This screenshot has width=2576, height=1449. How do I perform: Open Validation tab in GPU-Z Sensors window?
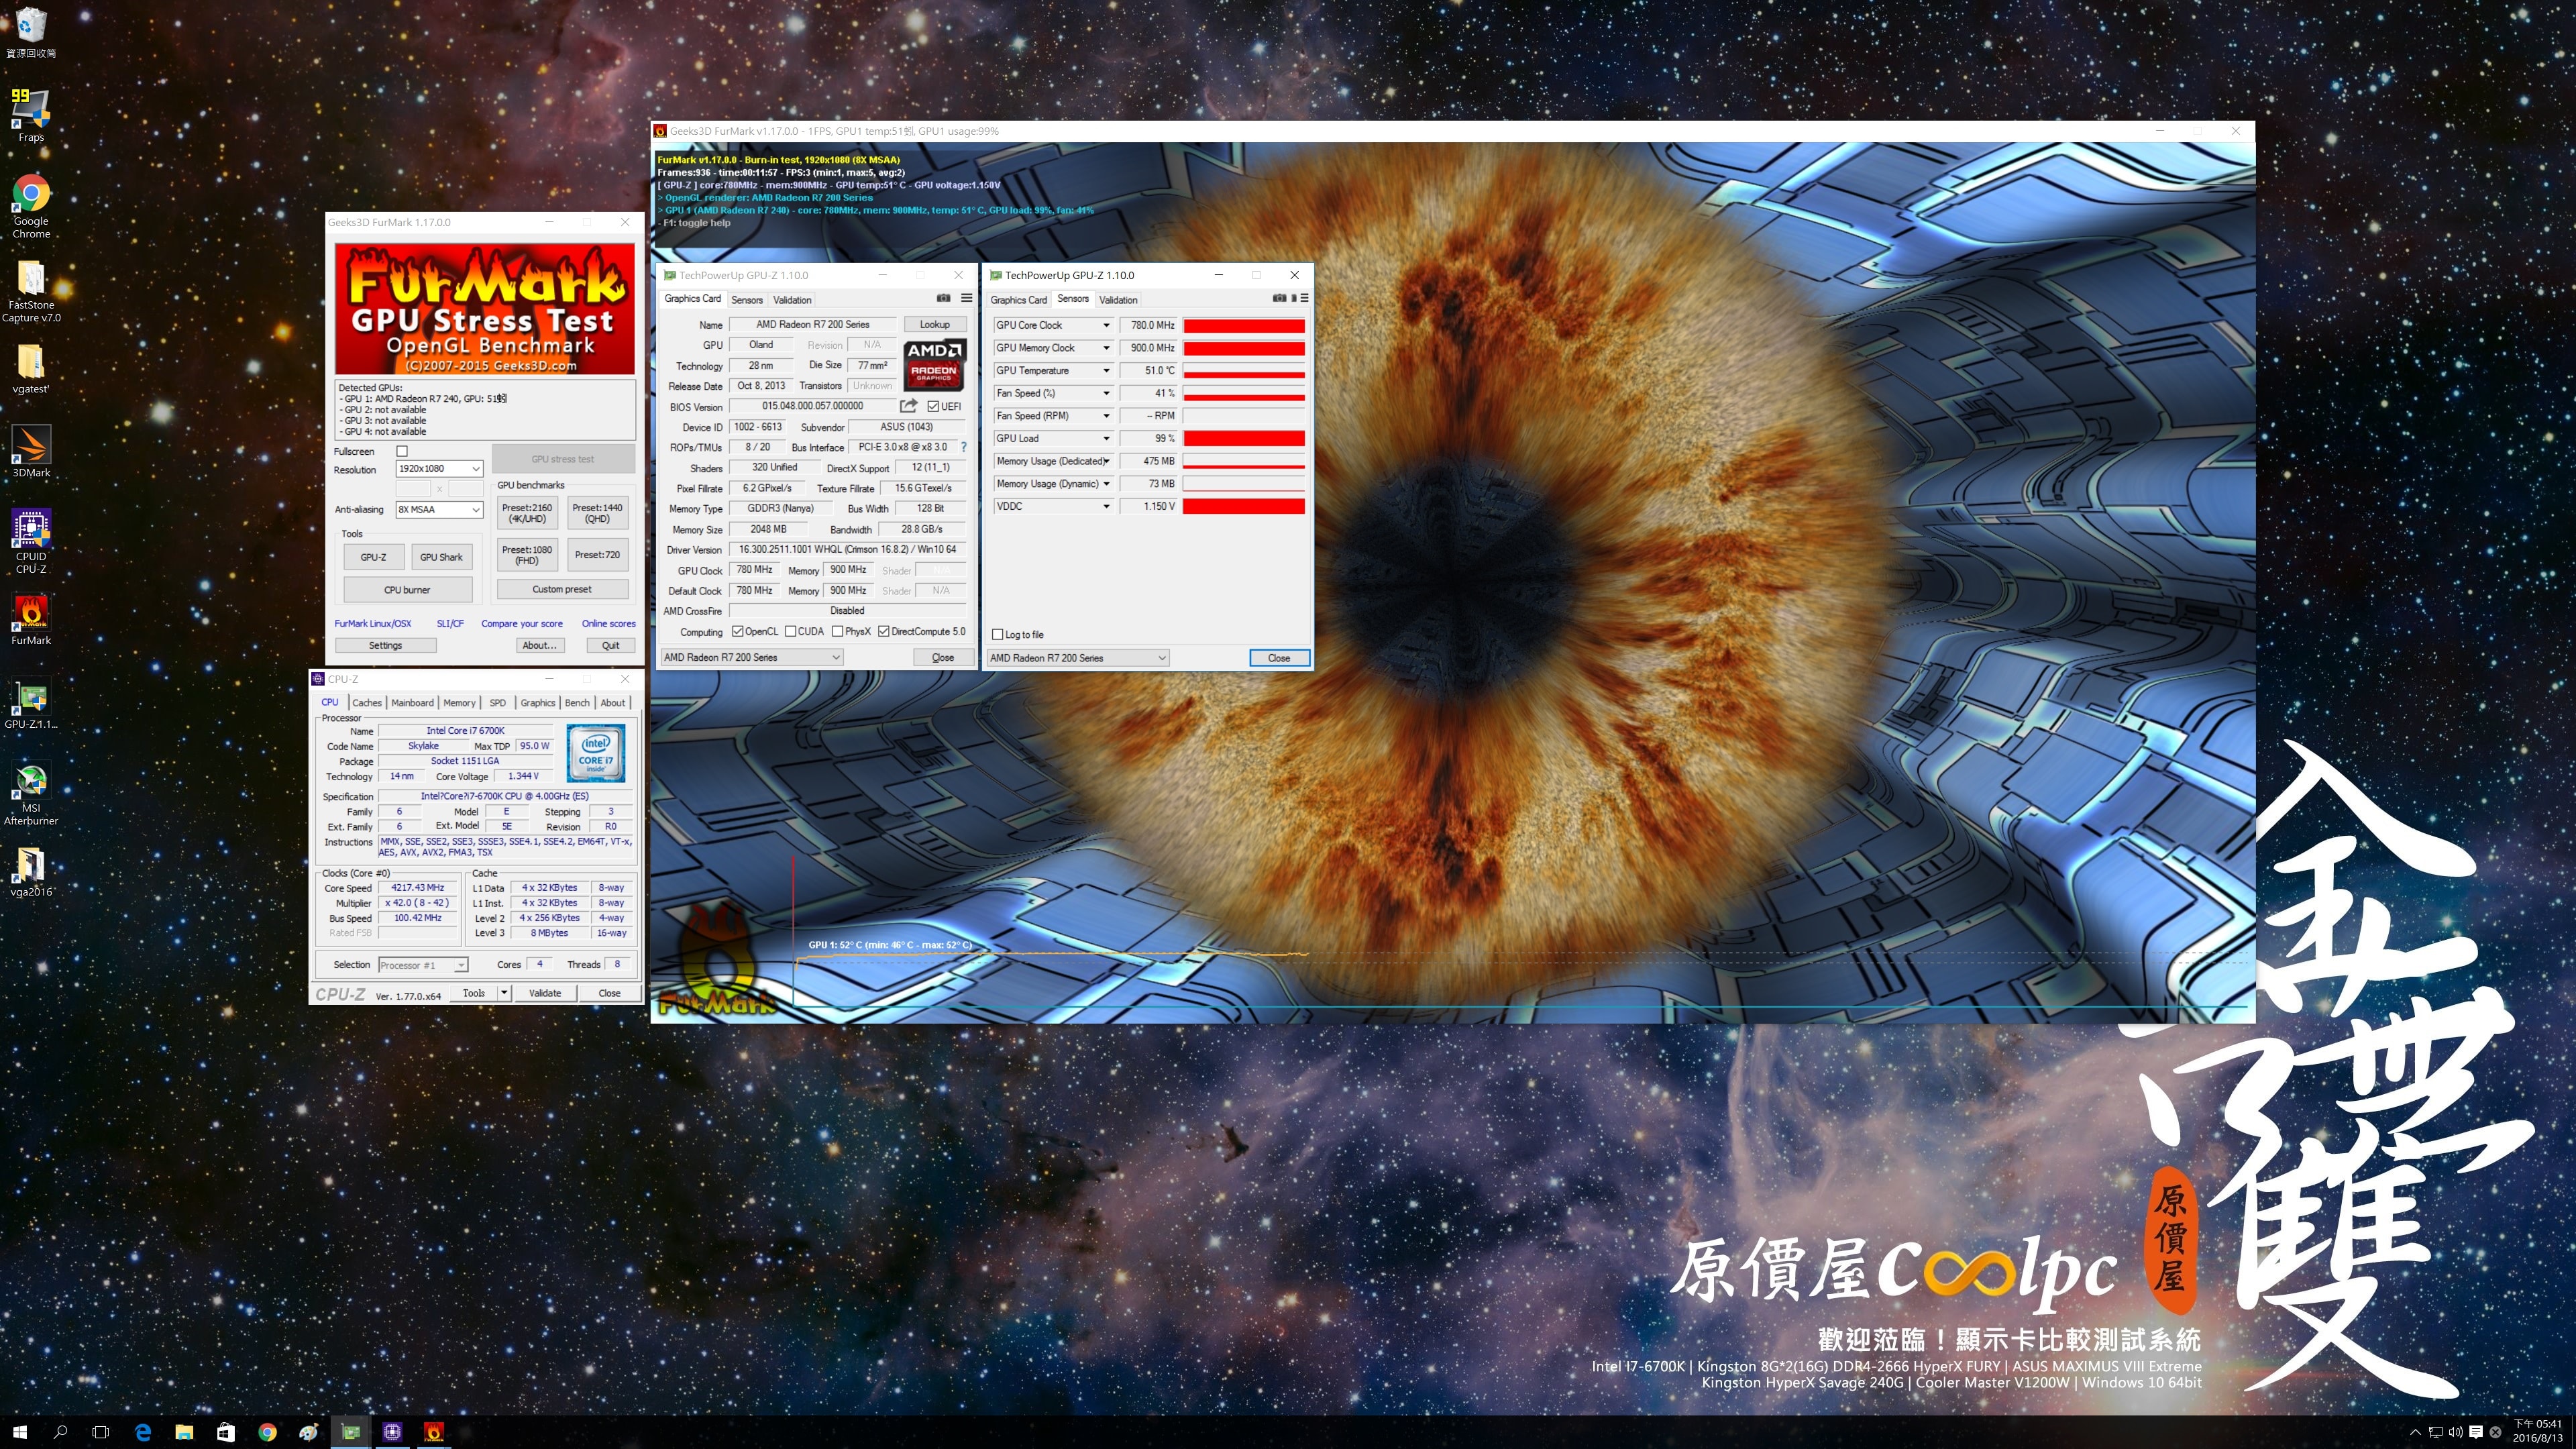[1118, 300]
